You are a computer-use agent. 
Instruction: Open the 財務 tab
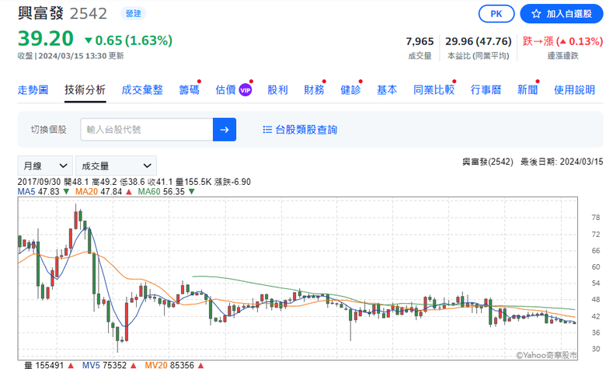click(314, 90)
